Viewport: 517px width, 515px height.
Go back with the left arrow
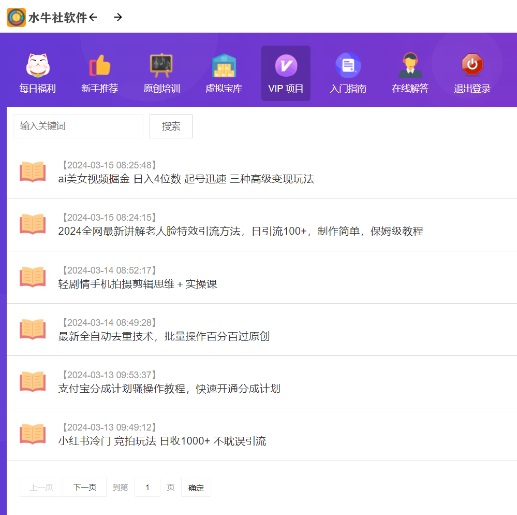(x=93, y=17)
